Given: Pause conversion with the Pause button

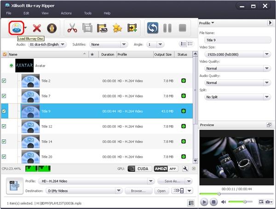Looking at the screenshot, I should pos(167,28).
